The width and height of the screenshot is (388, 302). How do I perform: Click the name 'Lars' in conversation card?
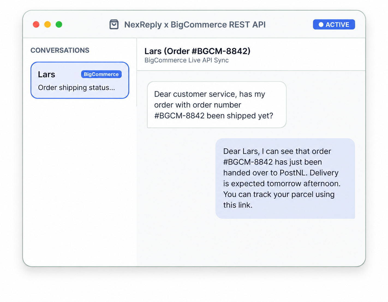click(46, 74)
